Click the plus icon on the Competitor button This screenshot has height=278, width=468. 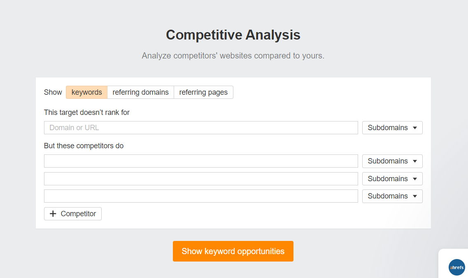(52, 214)
